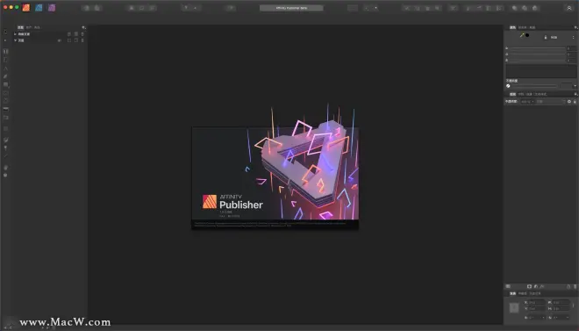
Task: Open the rotation dropdown in Transform panel
Action: point(543,317)
